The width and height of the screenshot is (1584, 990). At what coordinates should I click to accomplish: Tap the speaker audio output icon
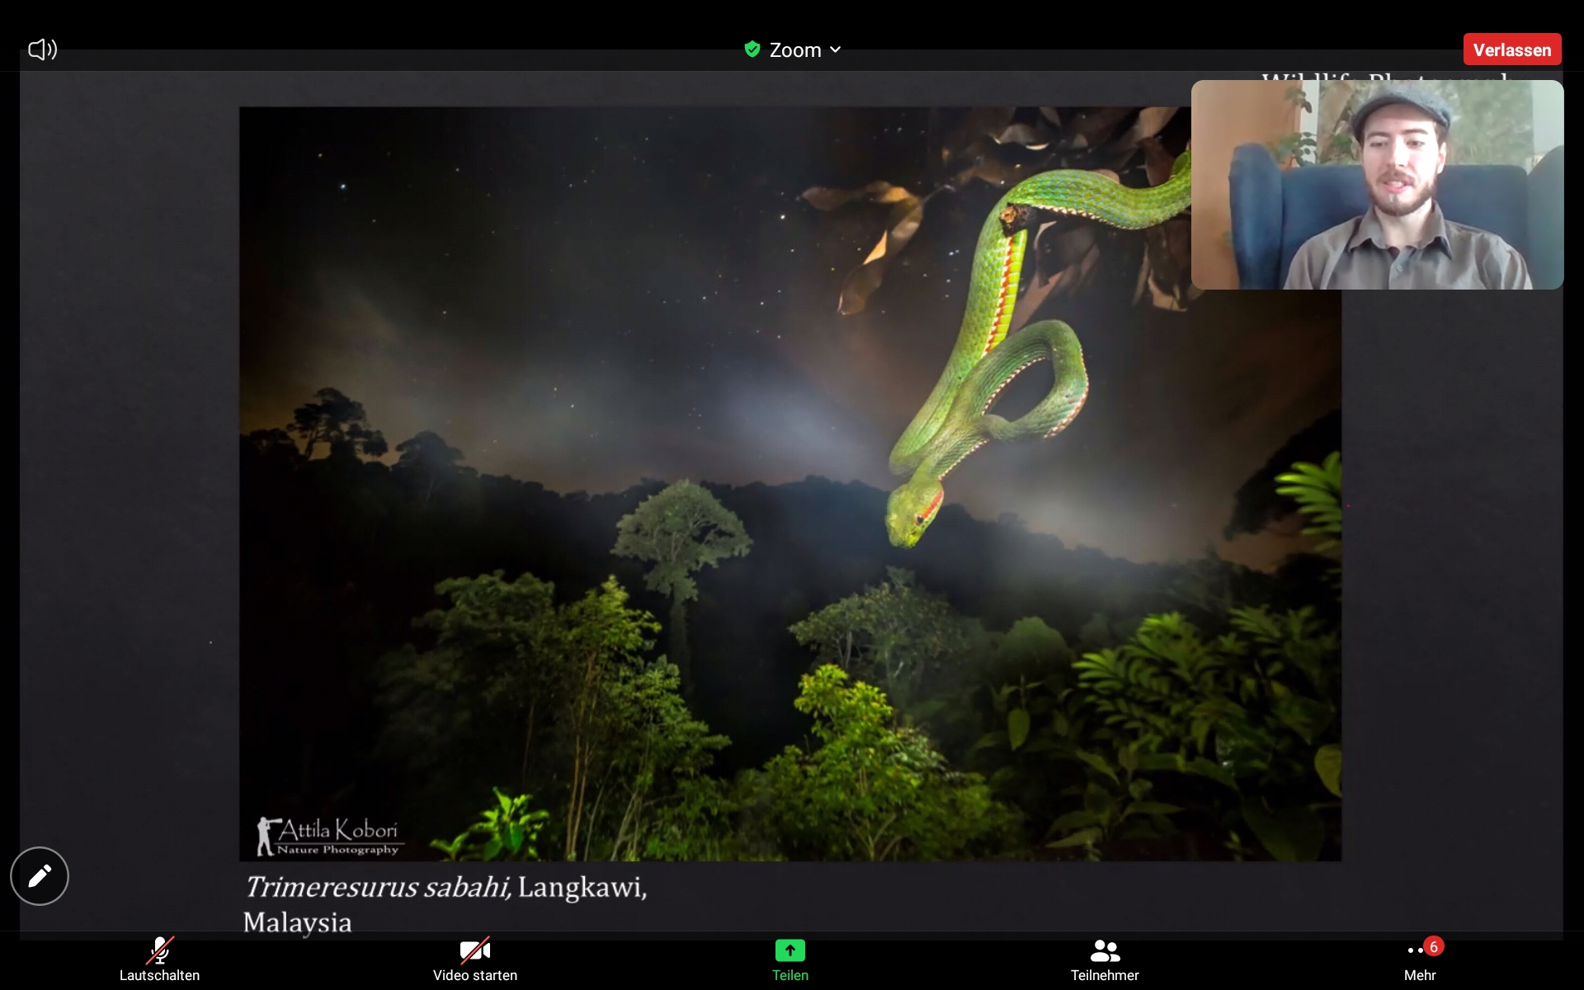tap(42, 49)
